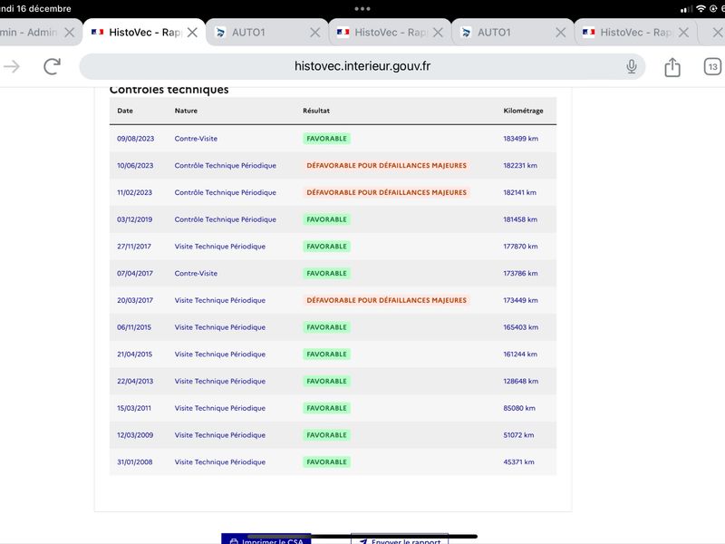Screen dimensions: 725x544
Task: Click the Contre-Visite entry dated 07/04/2017
Action: pos(196,273)
